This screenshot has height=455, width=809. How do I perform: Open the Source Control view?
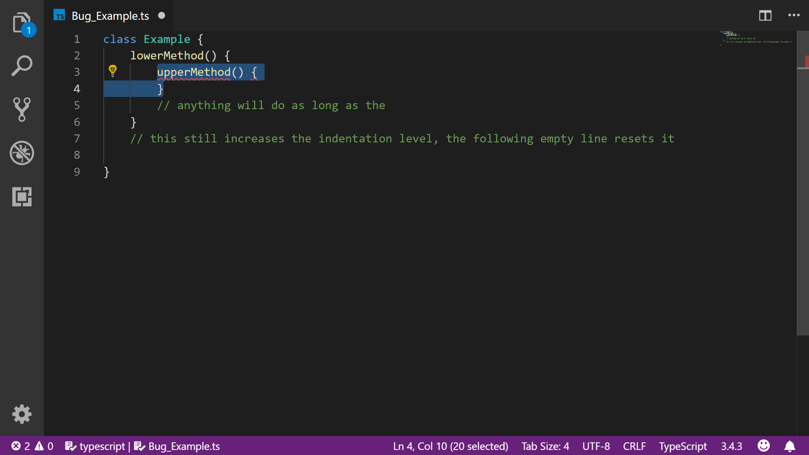(x=21, y=109)
